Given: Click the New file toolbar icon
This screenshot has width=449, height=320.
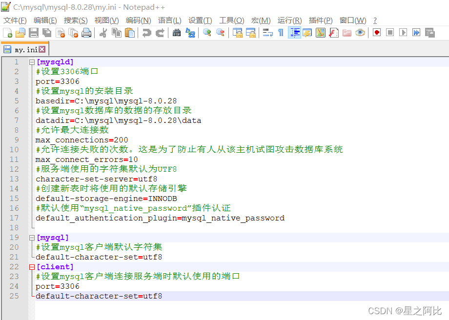Looking at the screenshot, I should (x=7, y=33).
